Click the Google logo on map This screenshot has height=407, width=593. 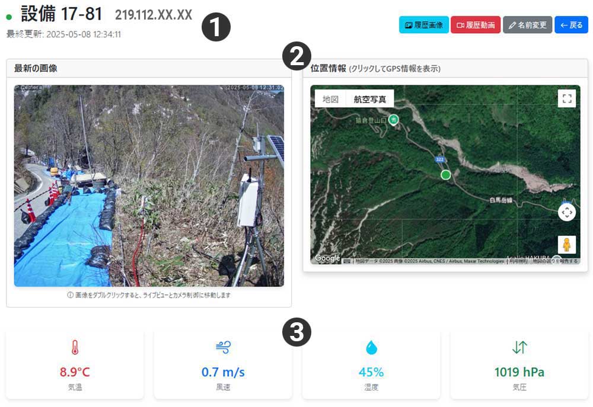coord(327,258)
